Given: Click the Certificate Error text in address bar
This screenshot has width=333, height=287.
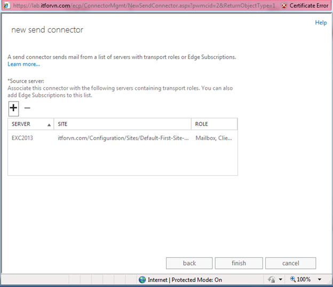Looking at the screenshot, I should [x=308, y=5].
